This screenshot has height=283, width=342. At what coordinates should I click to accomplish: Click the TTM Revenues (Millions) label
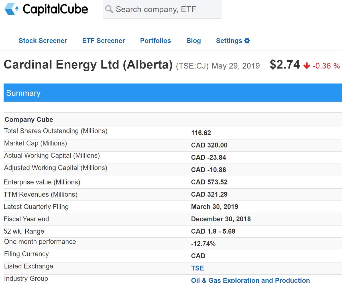(40, 194)
